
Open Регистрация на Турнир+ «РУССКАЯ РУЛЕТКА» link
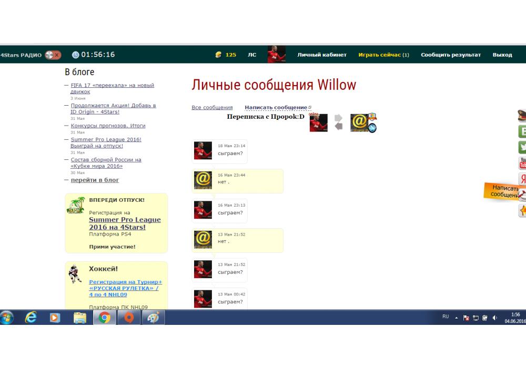click(126, 288)
